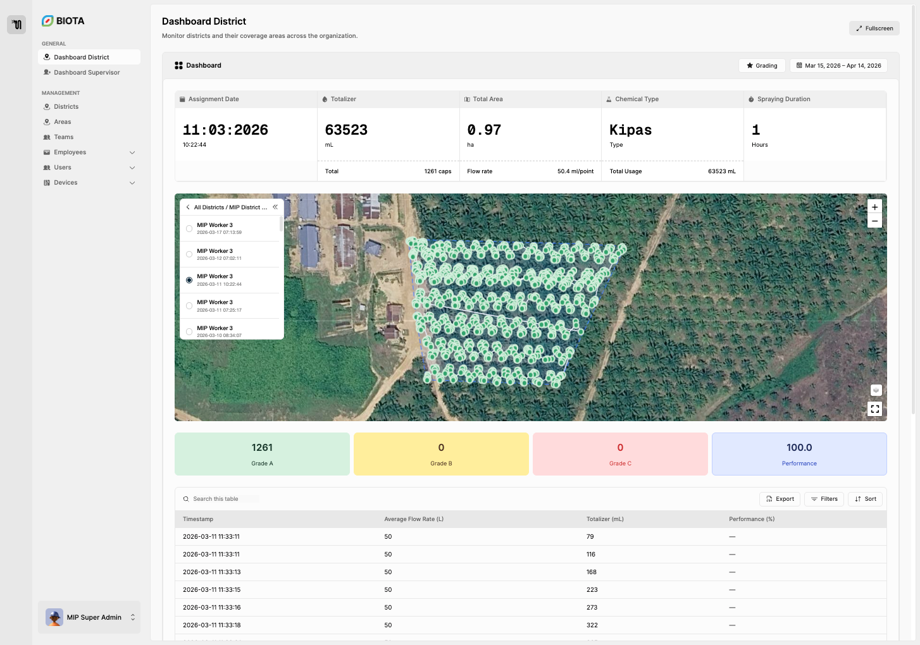Select MIP Worker 3 2026-03-12 radio button
Viewport: 920px width, 645px height.
point(189,254)
